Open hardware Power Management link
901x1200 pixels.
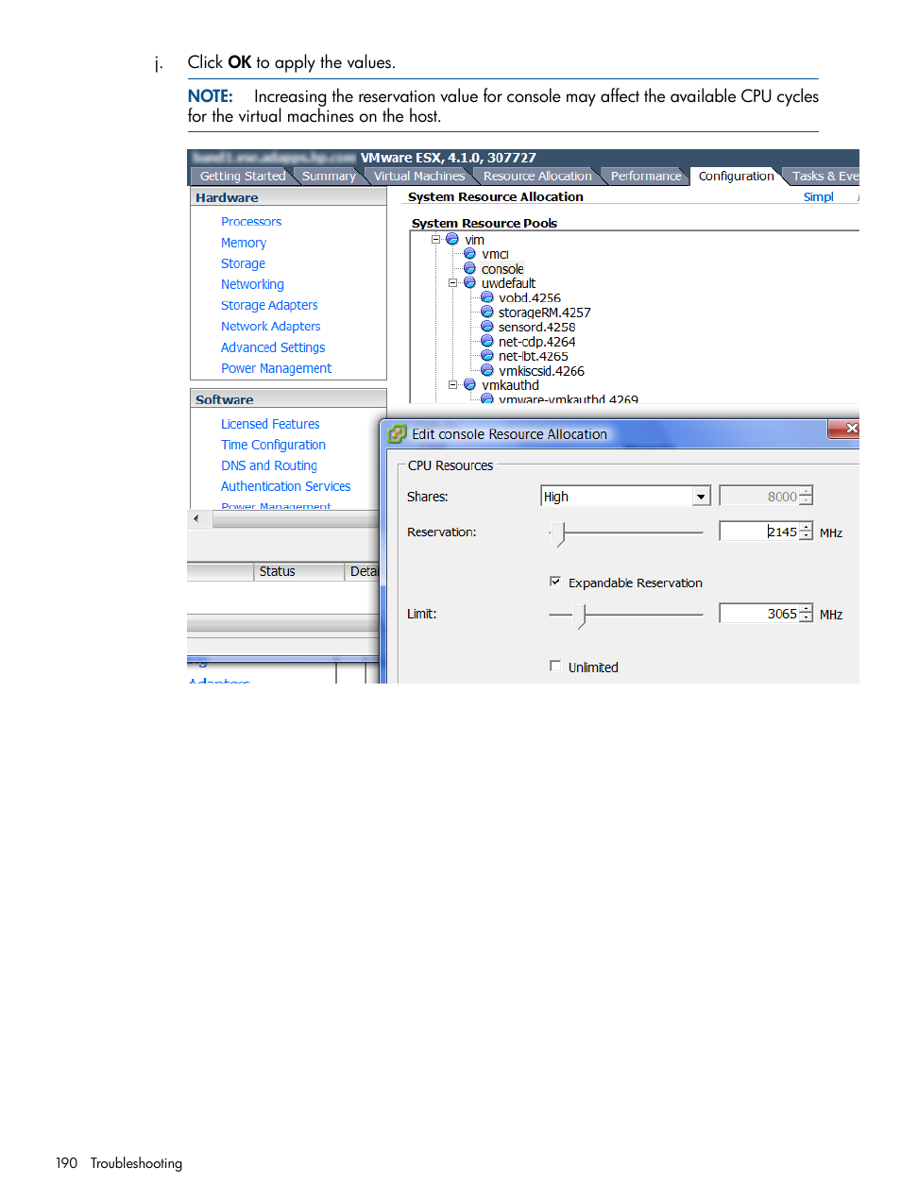click(276, 368)
